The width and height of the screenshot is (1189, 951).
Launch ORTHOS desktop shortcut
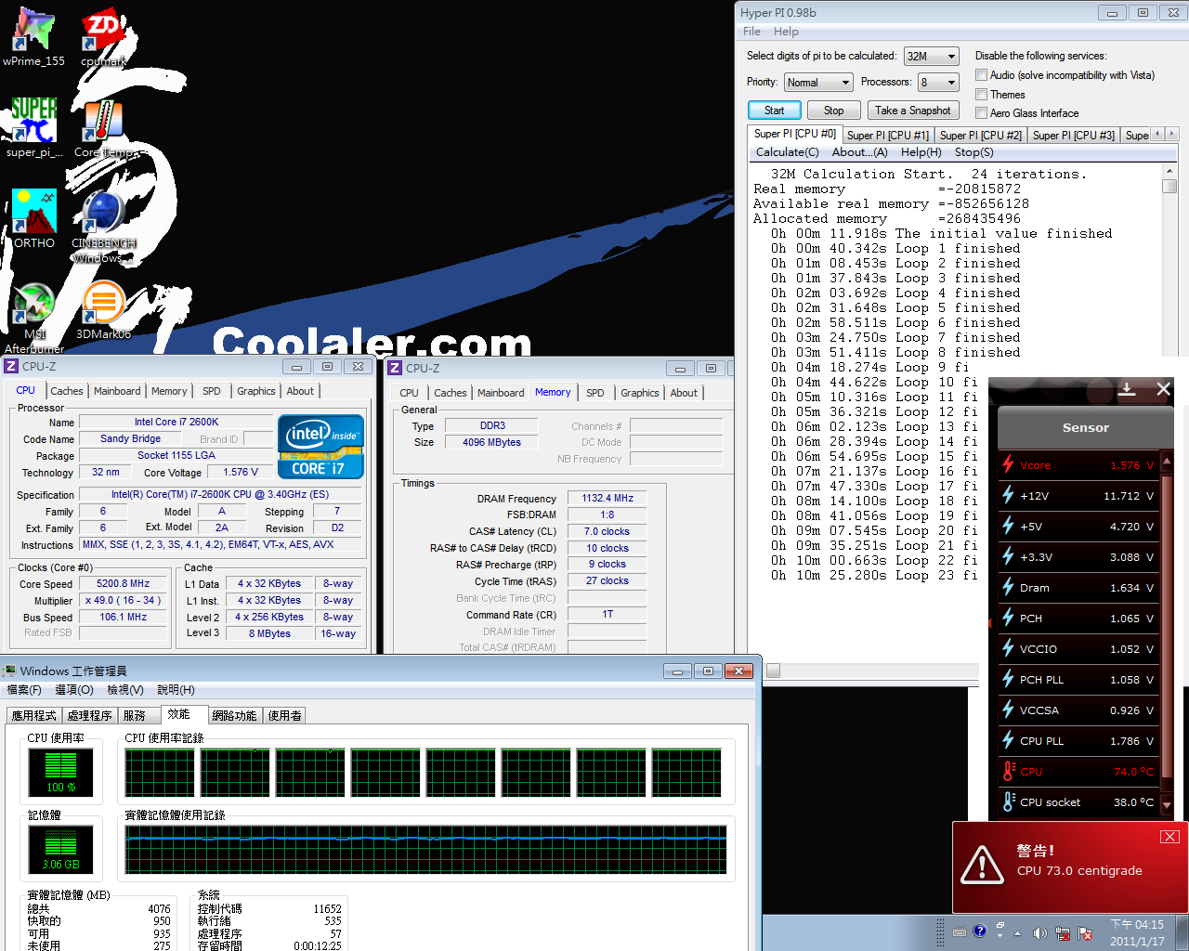tap(34, 214)
